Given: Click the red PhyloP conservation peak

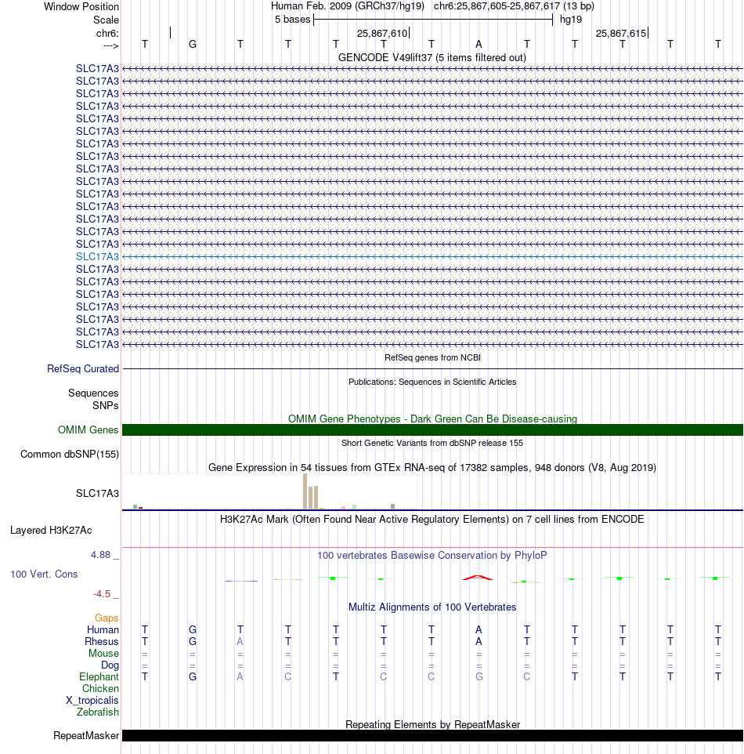Looking at the screenshot, I should [478, 578].
